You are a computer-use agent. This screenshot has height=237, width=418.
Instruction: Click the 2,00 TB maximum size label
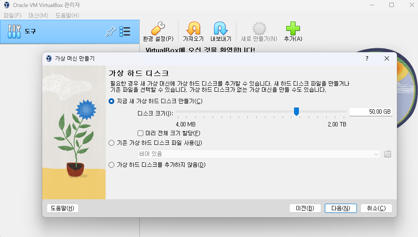tap(337, 124)
